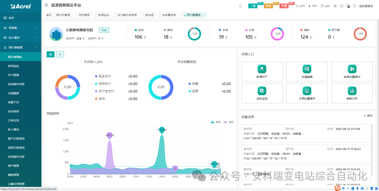Open 能耗分析 quick entry icon
Image resolution: width=379 pixels, height=191 pixels.
(352, 91)
